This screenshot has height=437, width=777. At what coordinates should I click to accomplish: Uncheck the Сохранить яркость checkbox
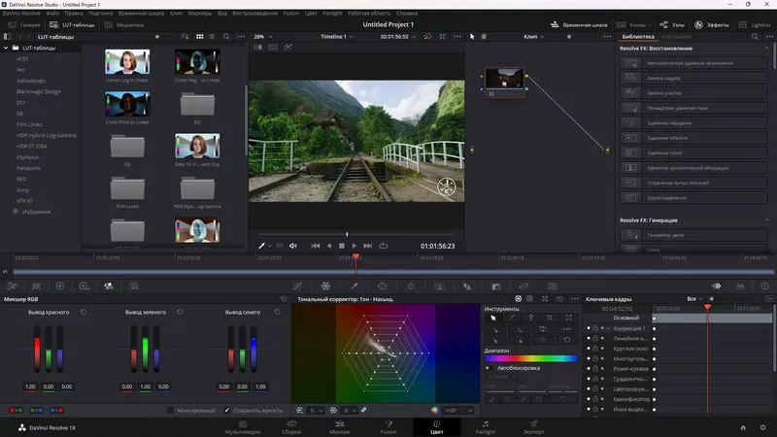tap(227, 410)
